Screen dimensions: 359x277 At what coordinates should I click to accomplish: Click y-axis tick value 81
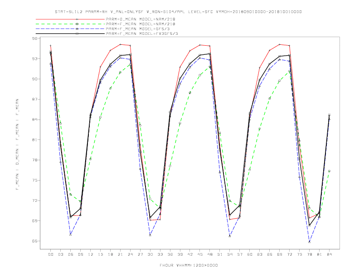[34, 140]
